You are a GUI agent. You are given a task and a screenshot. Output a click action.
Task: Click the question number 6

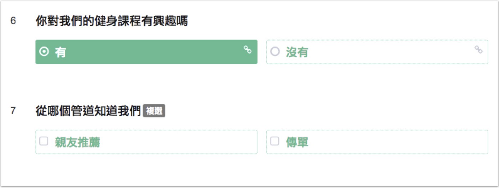tap(13, 21)
